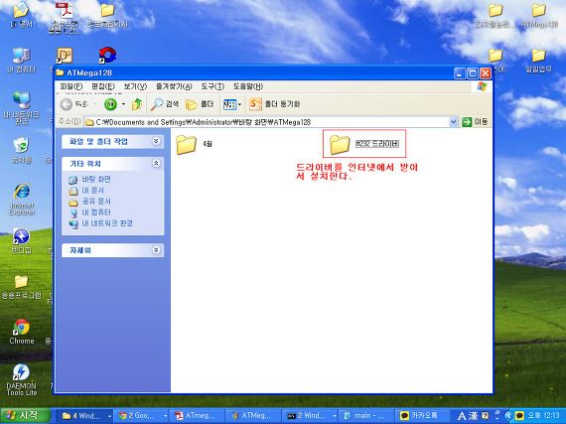The width and height of the screenshot is (566, 424).
Task: Toggle the Folders (폴더) pane button
Action: click(200, 104)
